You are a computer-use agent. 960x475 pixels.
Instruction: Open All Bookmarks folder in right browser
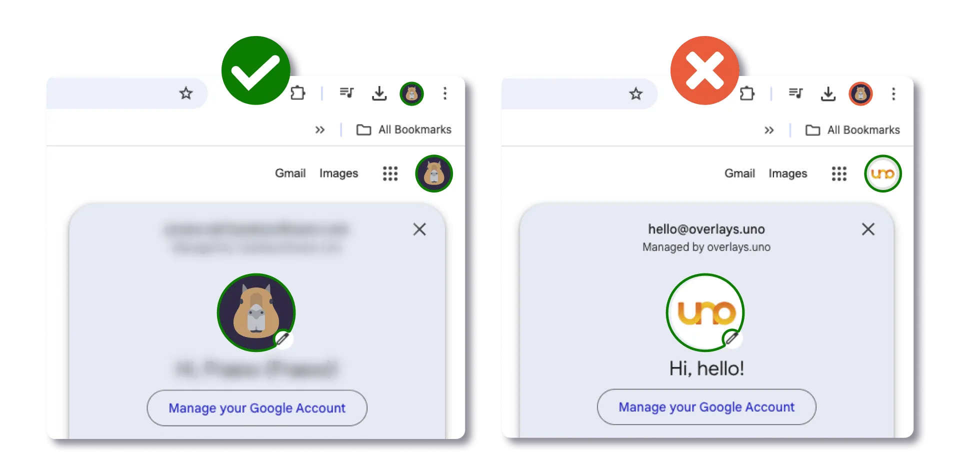pos(853,130)
